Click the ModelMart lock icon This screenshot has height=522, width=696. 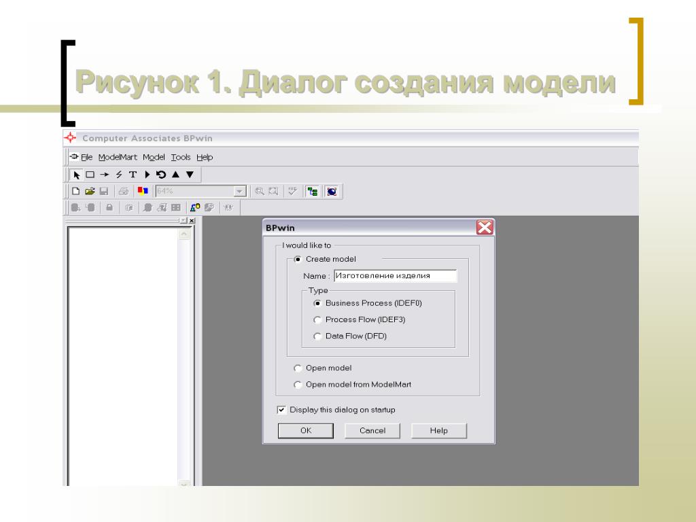(x=109, y=208)
